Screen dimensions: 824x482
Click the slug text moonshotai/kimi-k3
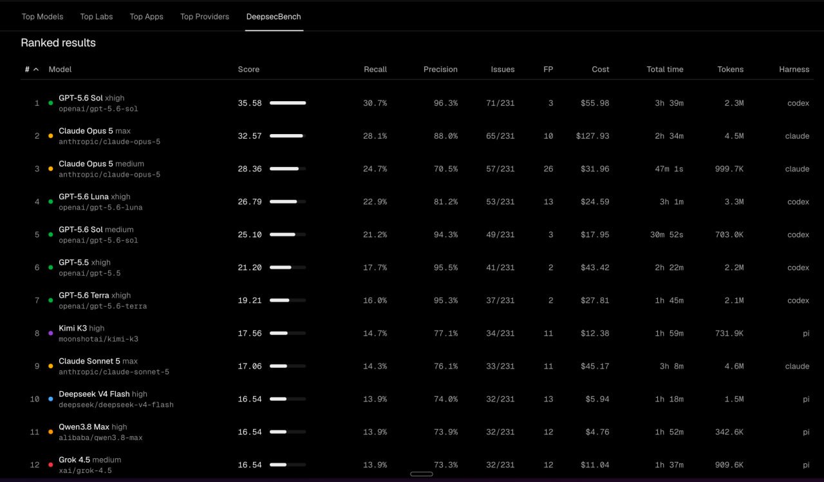click(x=98, y=340)
